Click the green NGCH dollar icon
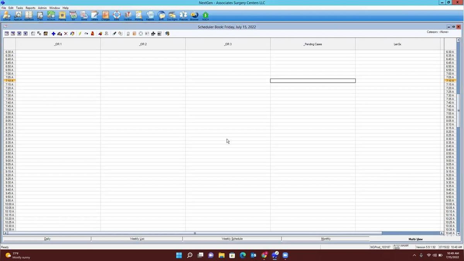Viewport: 464px width, 261px height. [x=205, y=15]
